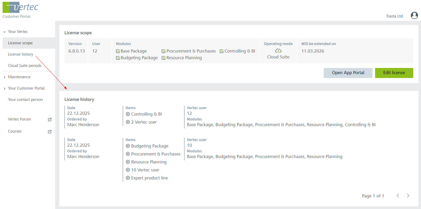
Task: Click the Vertec logo
Action: click(x=20, y=7)
